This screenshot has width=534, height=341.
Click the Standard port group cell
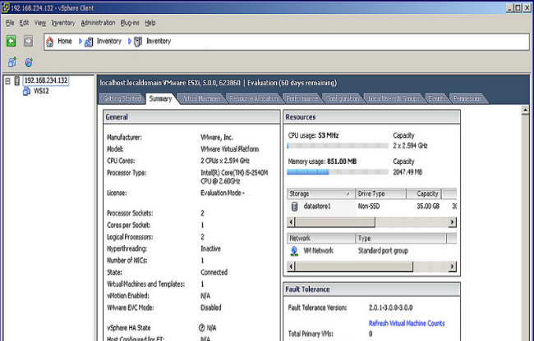click(383, 251)
